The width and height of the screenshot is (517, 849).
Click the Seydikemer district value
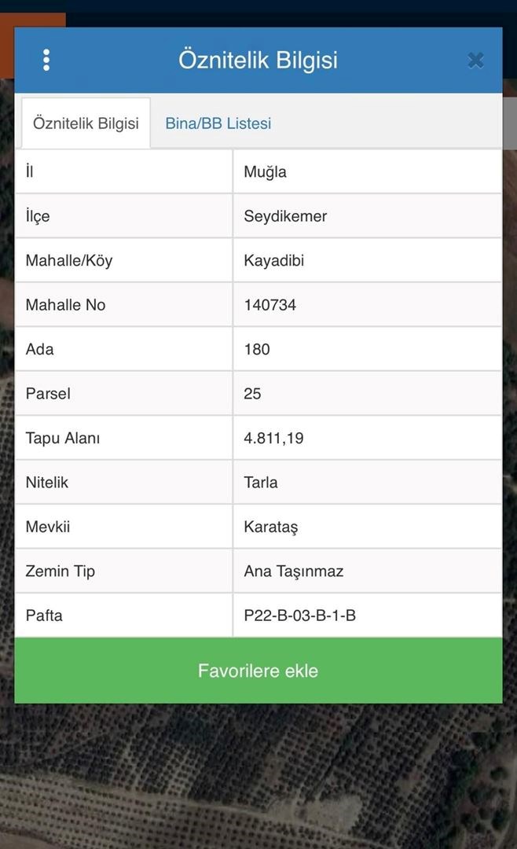click(285, 216)
